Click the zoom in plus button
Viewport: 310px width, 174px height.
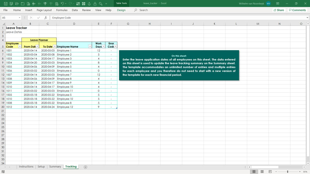click(x=300, y=172)
